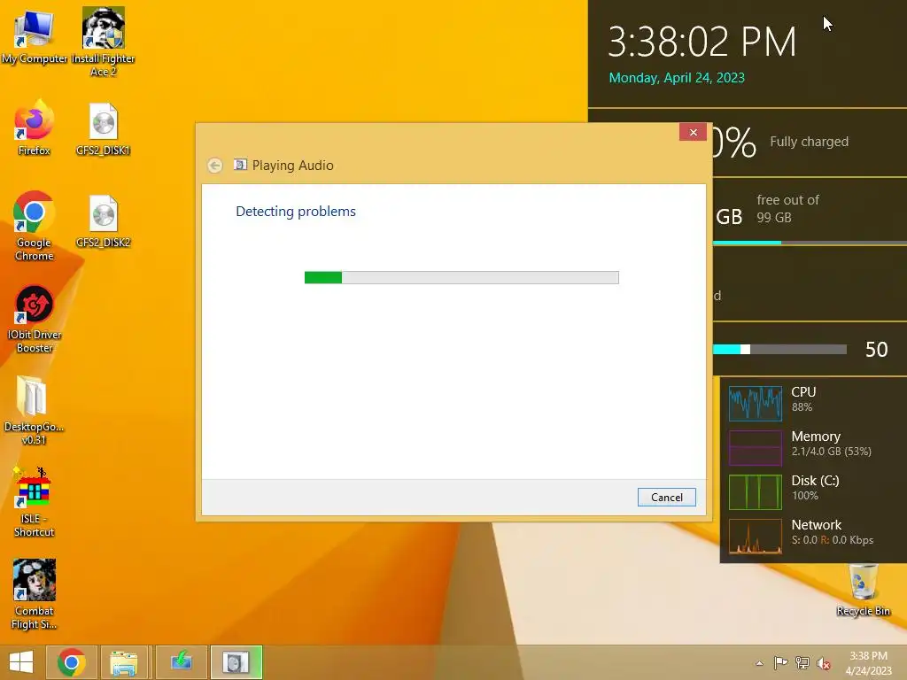Click the Detecting problems heading text

coord(296,211)
